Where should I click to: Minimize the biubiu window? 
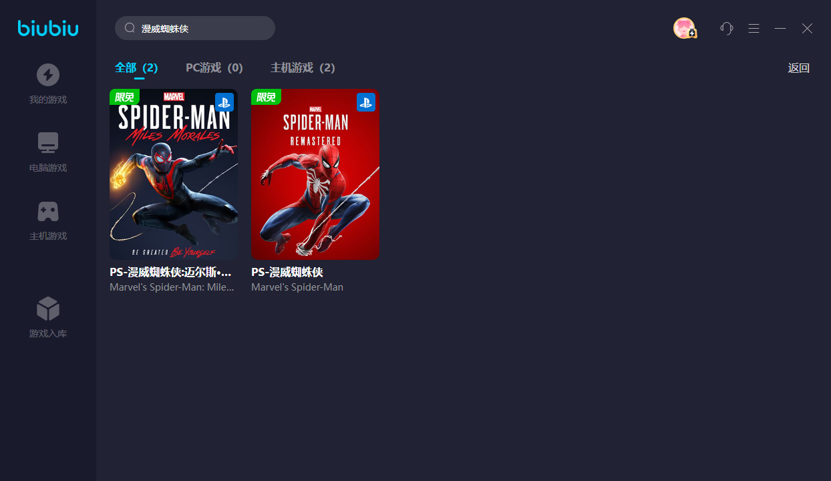(x=780, y=28)
